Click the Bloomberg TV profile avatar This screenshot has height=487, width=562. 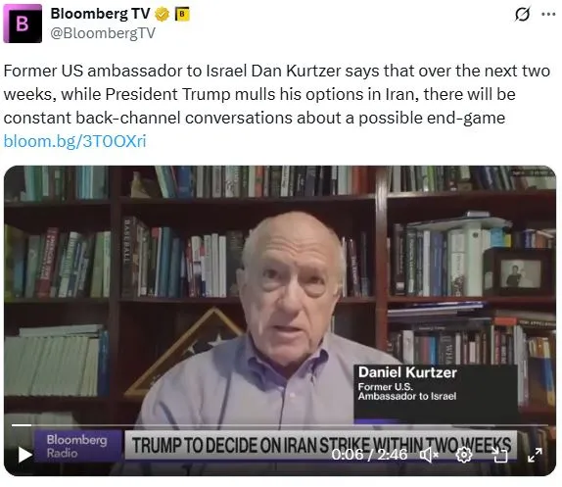[23, 24]
